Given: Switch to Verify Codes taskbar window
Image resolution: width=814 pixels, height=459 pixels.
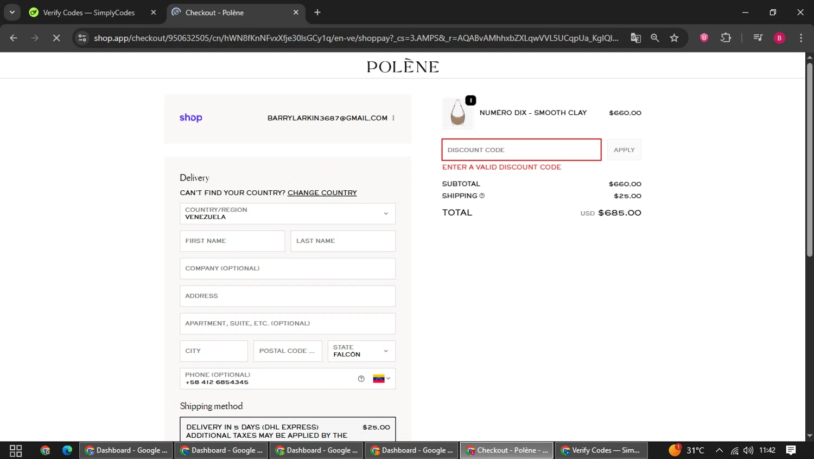Looking at the screenshot, I should 601,450.
